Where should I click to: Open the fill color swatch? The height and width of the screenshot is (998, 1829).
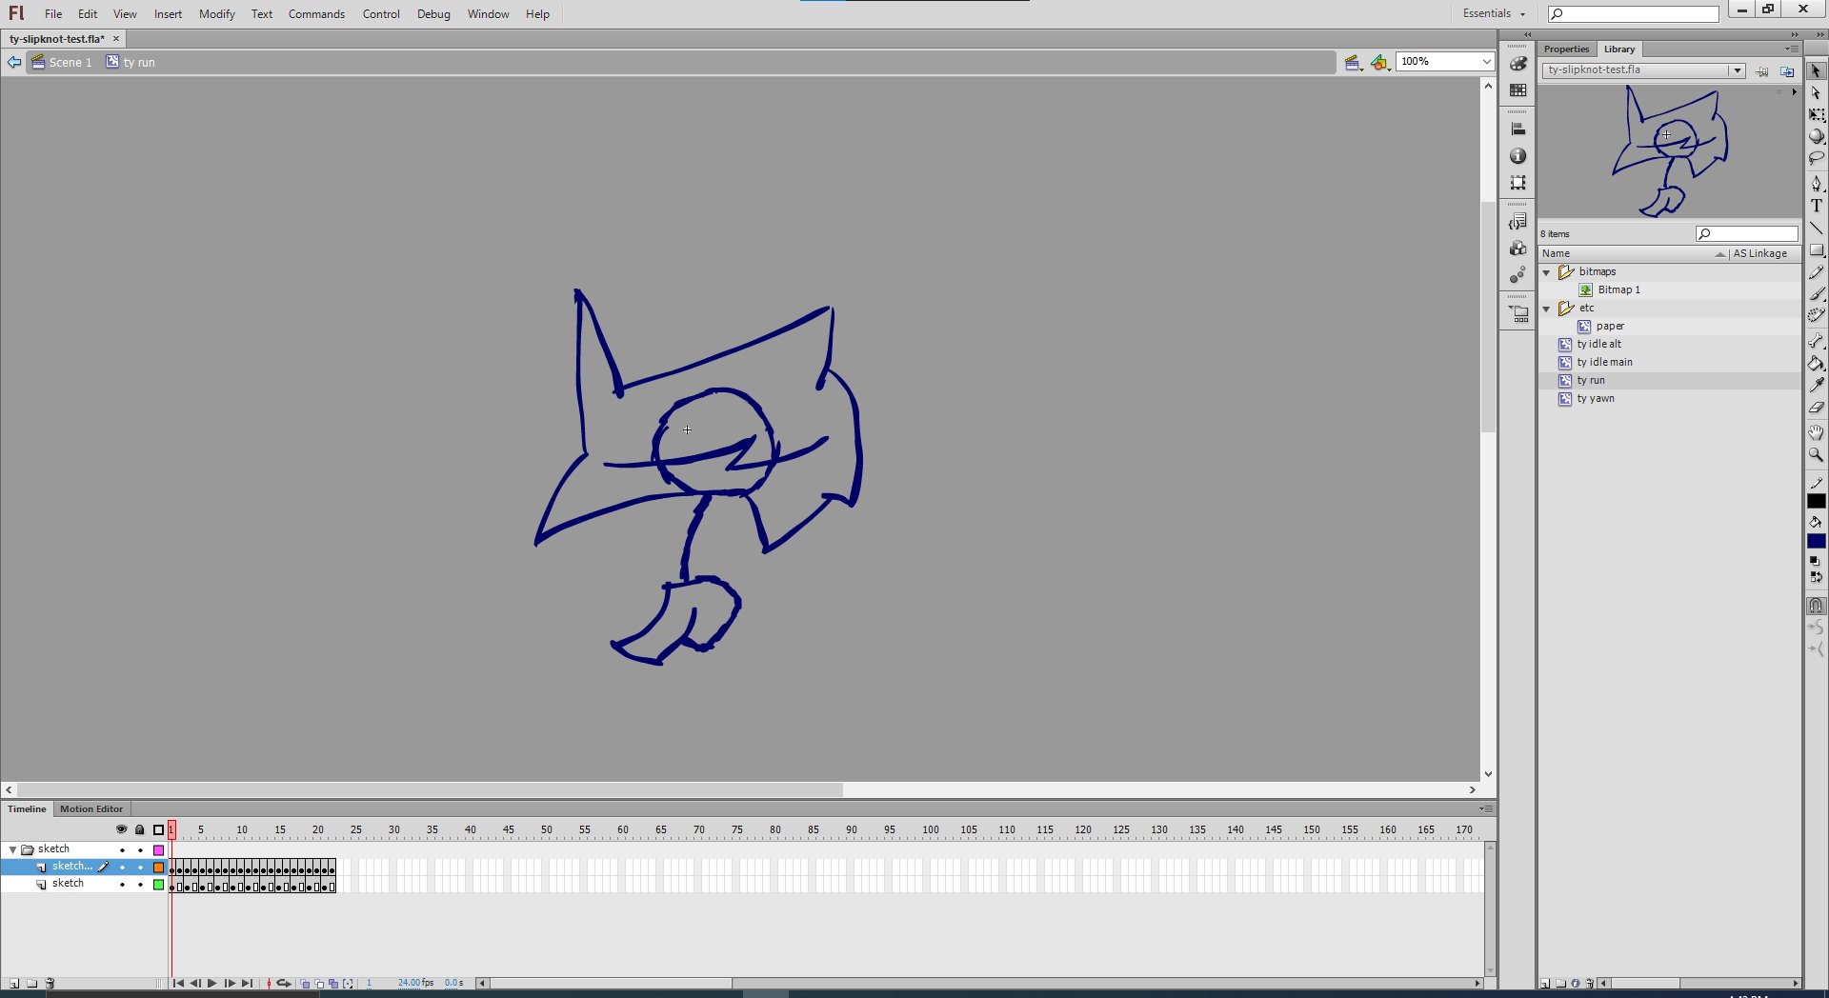pyautogui.click(x=1816, y=541)
